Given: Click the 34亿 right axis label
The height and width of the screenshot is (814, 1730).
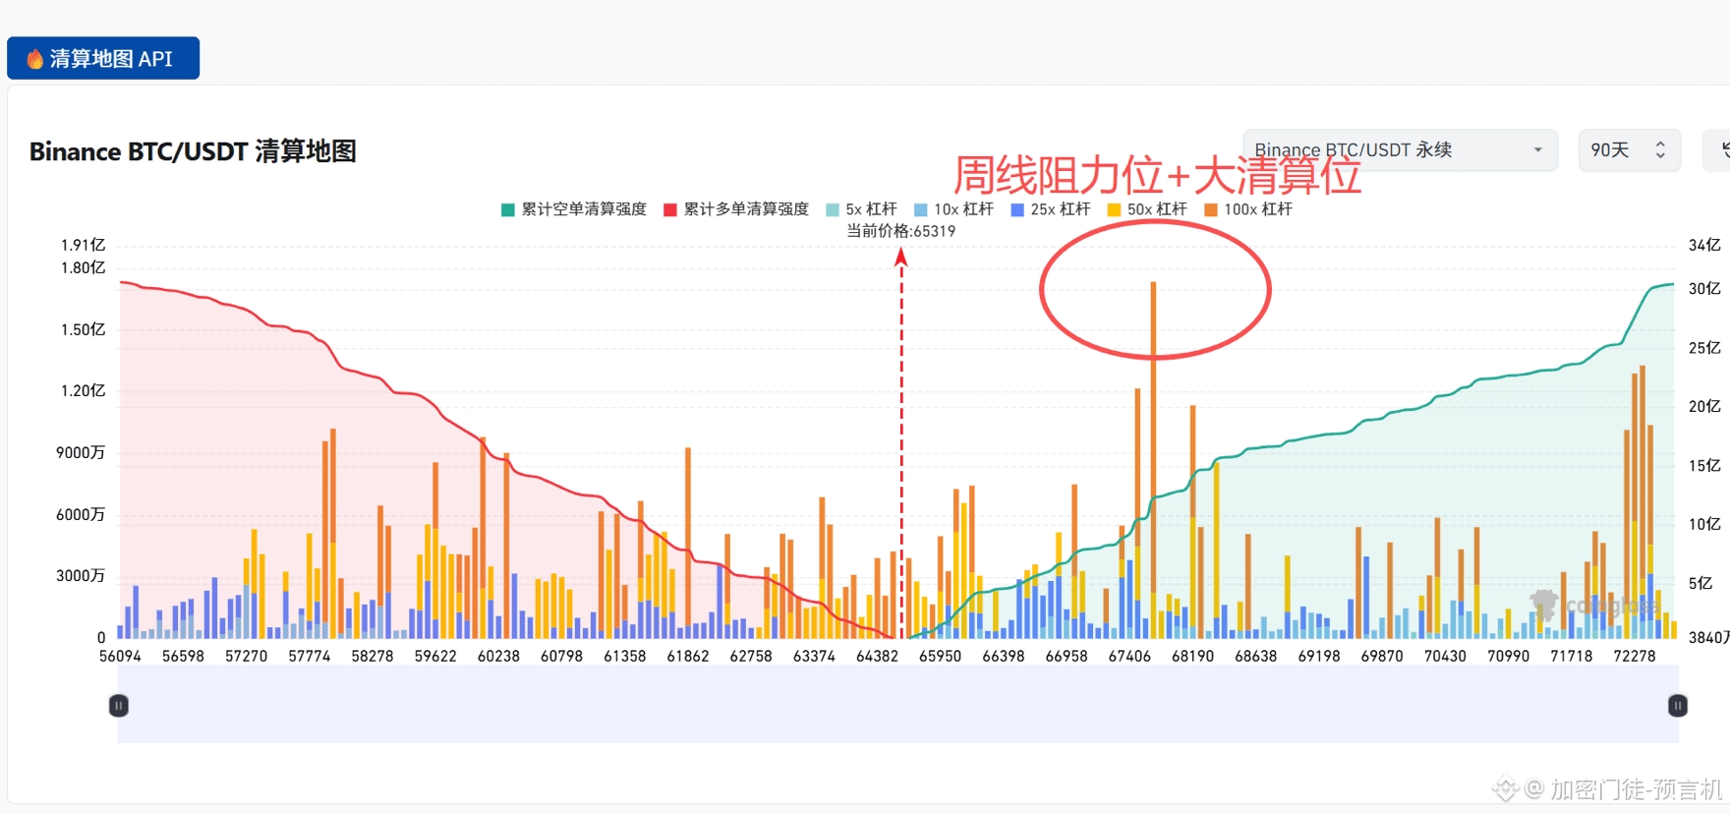Looking at the screenshot, I should tap(1704, 245).
